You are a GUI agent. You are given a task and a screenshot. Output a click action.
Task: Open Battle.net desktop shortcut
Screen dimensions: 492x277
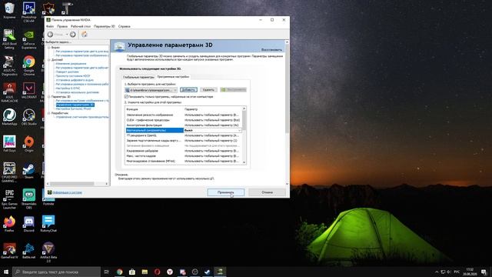coord(29,250)
